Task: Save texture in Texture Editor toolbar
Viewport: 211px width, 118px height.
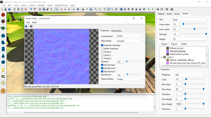Action: tap(26, 26)
